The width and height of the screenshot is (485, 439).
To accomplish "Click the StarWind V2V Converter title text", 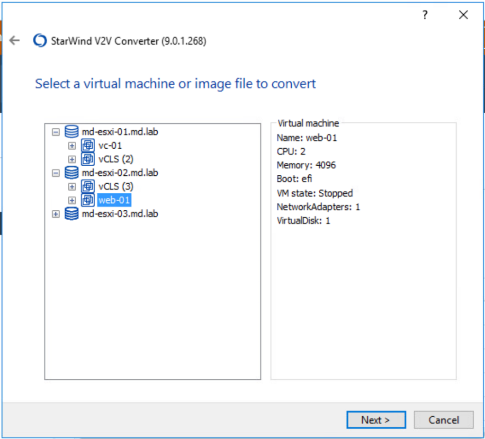I will (x=128, y=41).
